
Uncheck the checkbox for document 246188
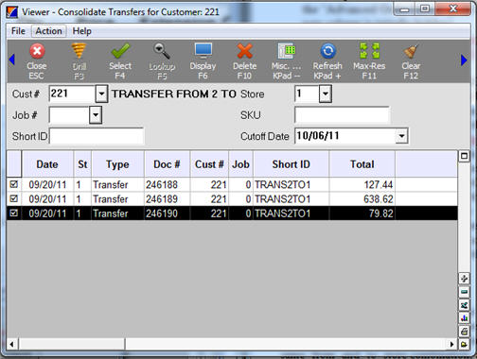[13, 184]
